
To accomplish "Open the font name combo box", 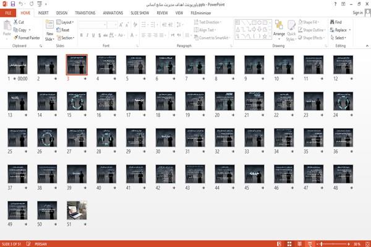I will (92, 25).
